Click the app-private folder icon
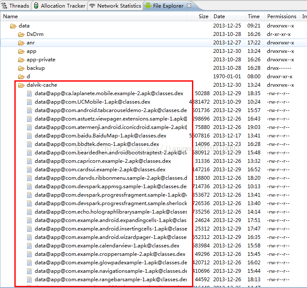Viewport: 307px width, 288px height. [x=21, y=60]
